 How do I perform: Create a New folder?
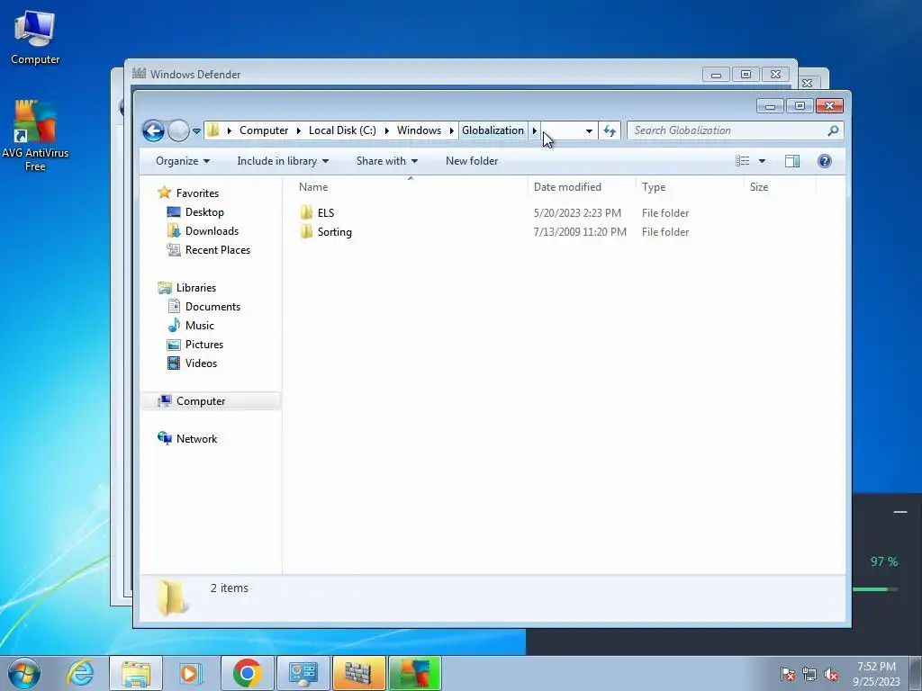point(472,161)
